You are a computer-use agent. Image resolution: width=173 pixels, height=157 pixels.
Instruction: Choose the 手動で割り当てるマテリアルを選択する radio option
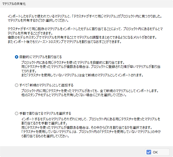pos(16,114)
